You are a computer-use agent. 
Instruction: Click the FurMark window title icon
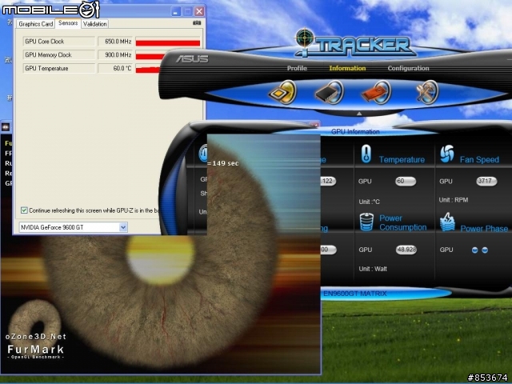pos(6,127)
